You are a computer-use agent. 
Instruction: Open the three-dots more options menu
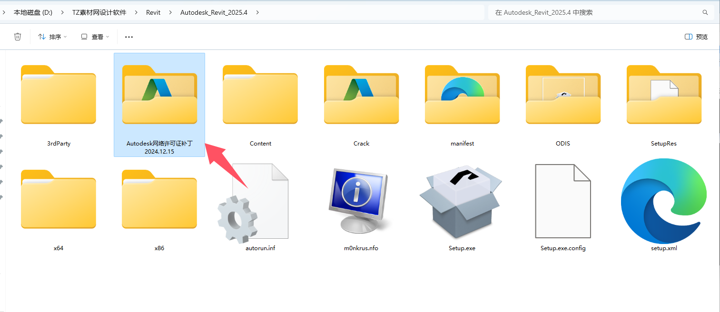click(129, 37)
